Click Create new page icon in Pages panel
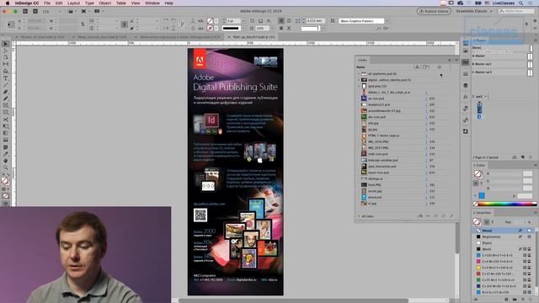 [522, 157]
